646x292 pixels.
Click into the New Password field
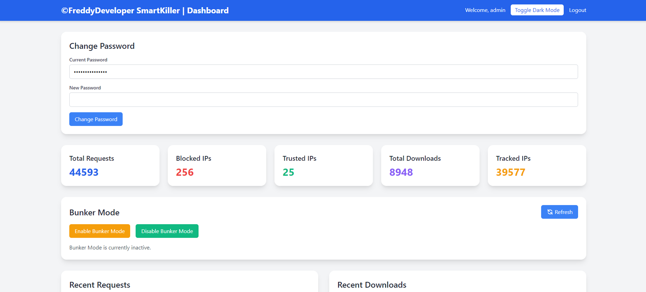[323, 100]
